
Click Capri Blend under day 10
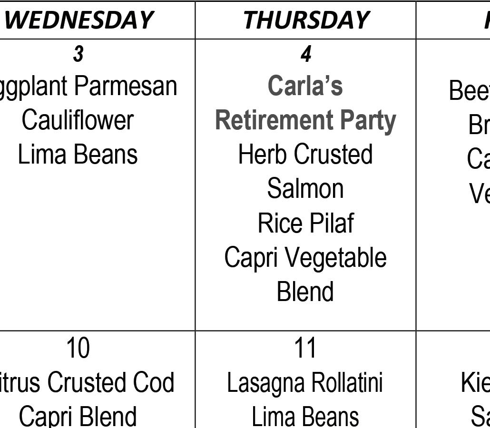(x=78, y=417)
